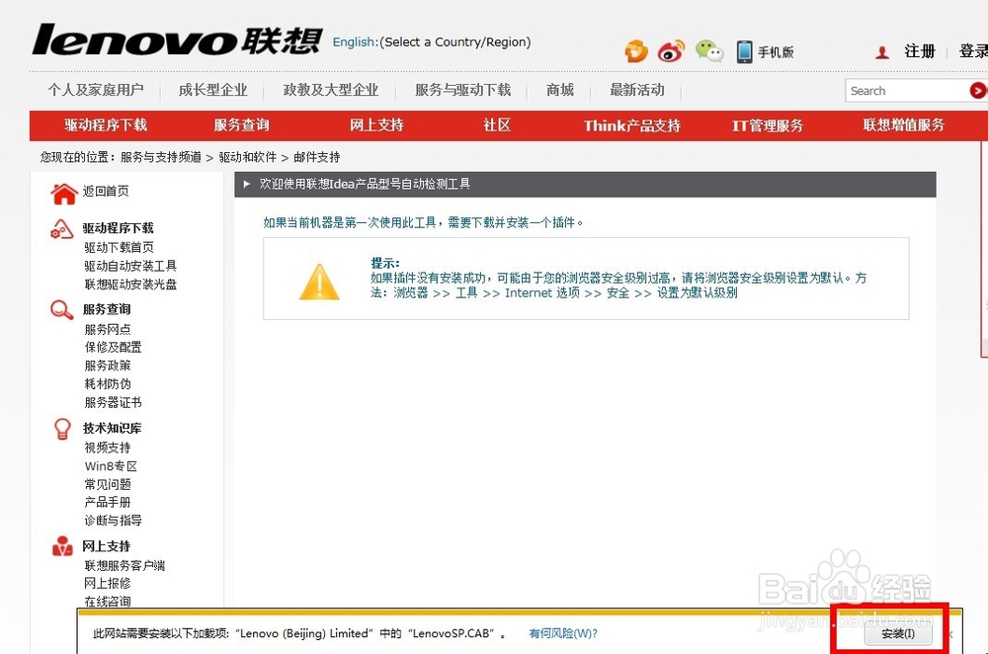Click the red search go button
Screen dimensions: 988x654
tap(978, 91)
